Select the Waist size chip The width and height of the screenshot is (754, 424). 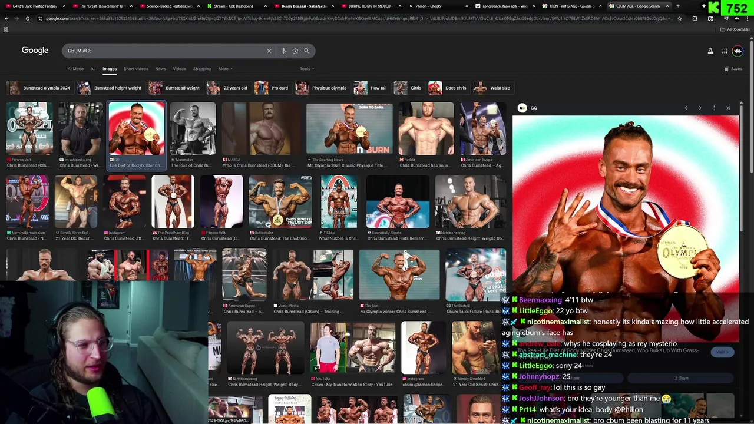tap(493, 88)
